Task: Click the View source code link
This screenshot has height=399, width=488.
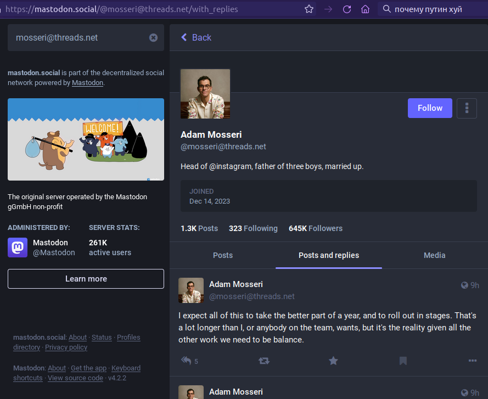Action: coord(75,378)
